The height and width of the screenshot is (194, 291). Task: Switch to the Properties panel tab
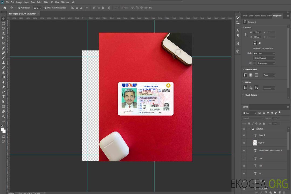tap(277, 16)
